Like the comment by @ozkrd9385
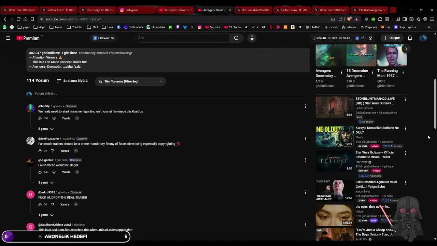Screen dimensions: 437x246 coord(40,204)
